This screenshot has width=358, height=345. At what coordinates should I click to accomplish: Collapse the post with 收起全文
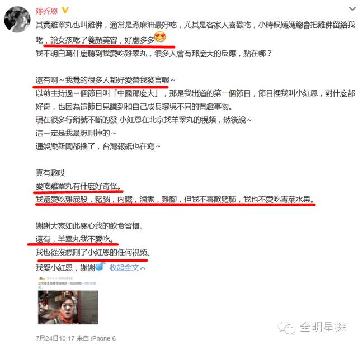point(124,267)
